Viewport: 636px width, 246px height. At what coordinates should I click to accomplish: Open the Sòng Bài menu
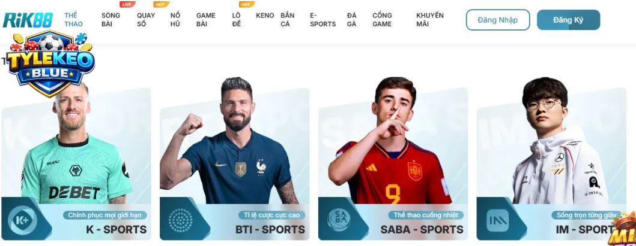[x=111, y=19]
